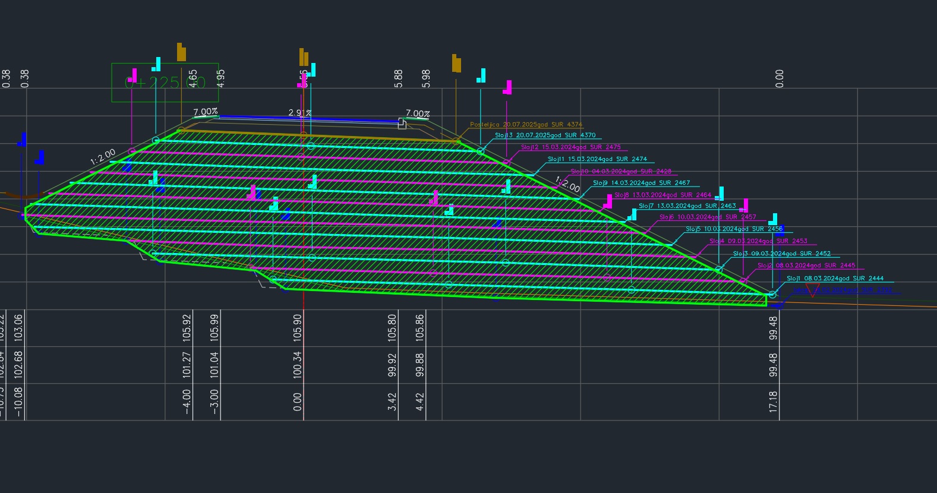Click the Sloj12 15.03.2024god SUR 2475 label
The image size is (937, 493).
570,147
